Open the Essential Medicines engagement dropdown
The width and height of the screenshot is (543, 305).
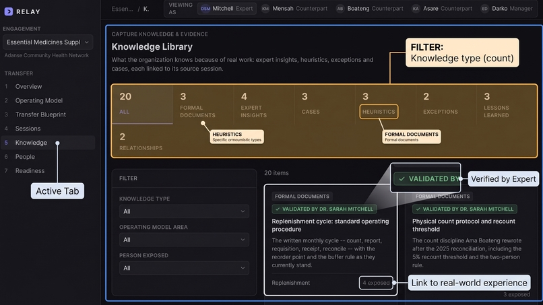point(48,42)
